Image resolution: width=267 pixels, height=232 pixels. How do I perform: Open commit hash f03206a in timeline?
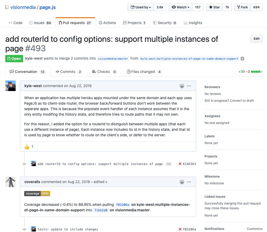click(189, 229)
